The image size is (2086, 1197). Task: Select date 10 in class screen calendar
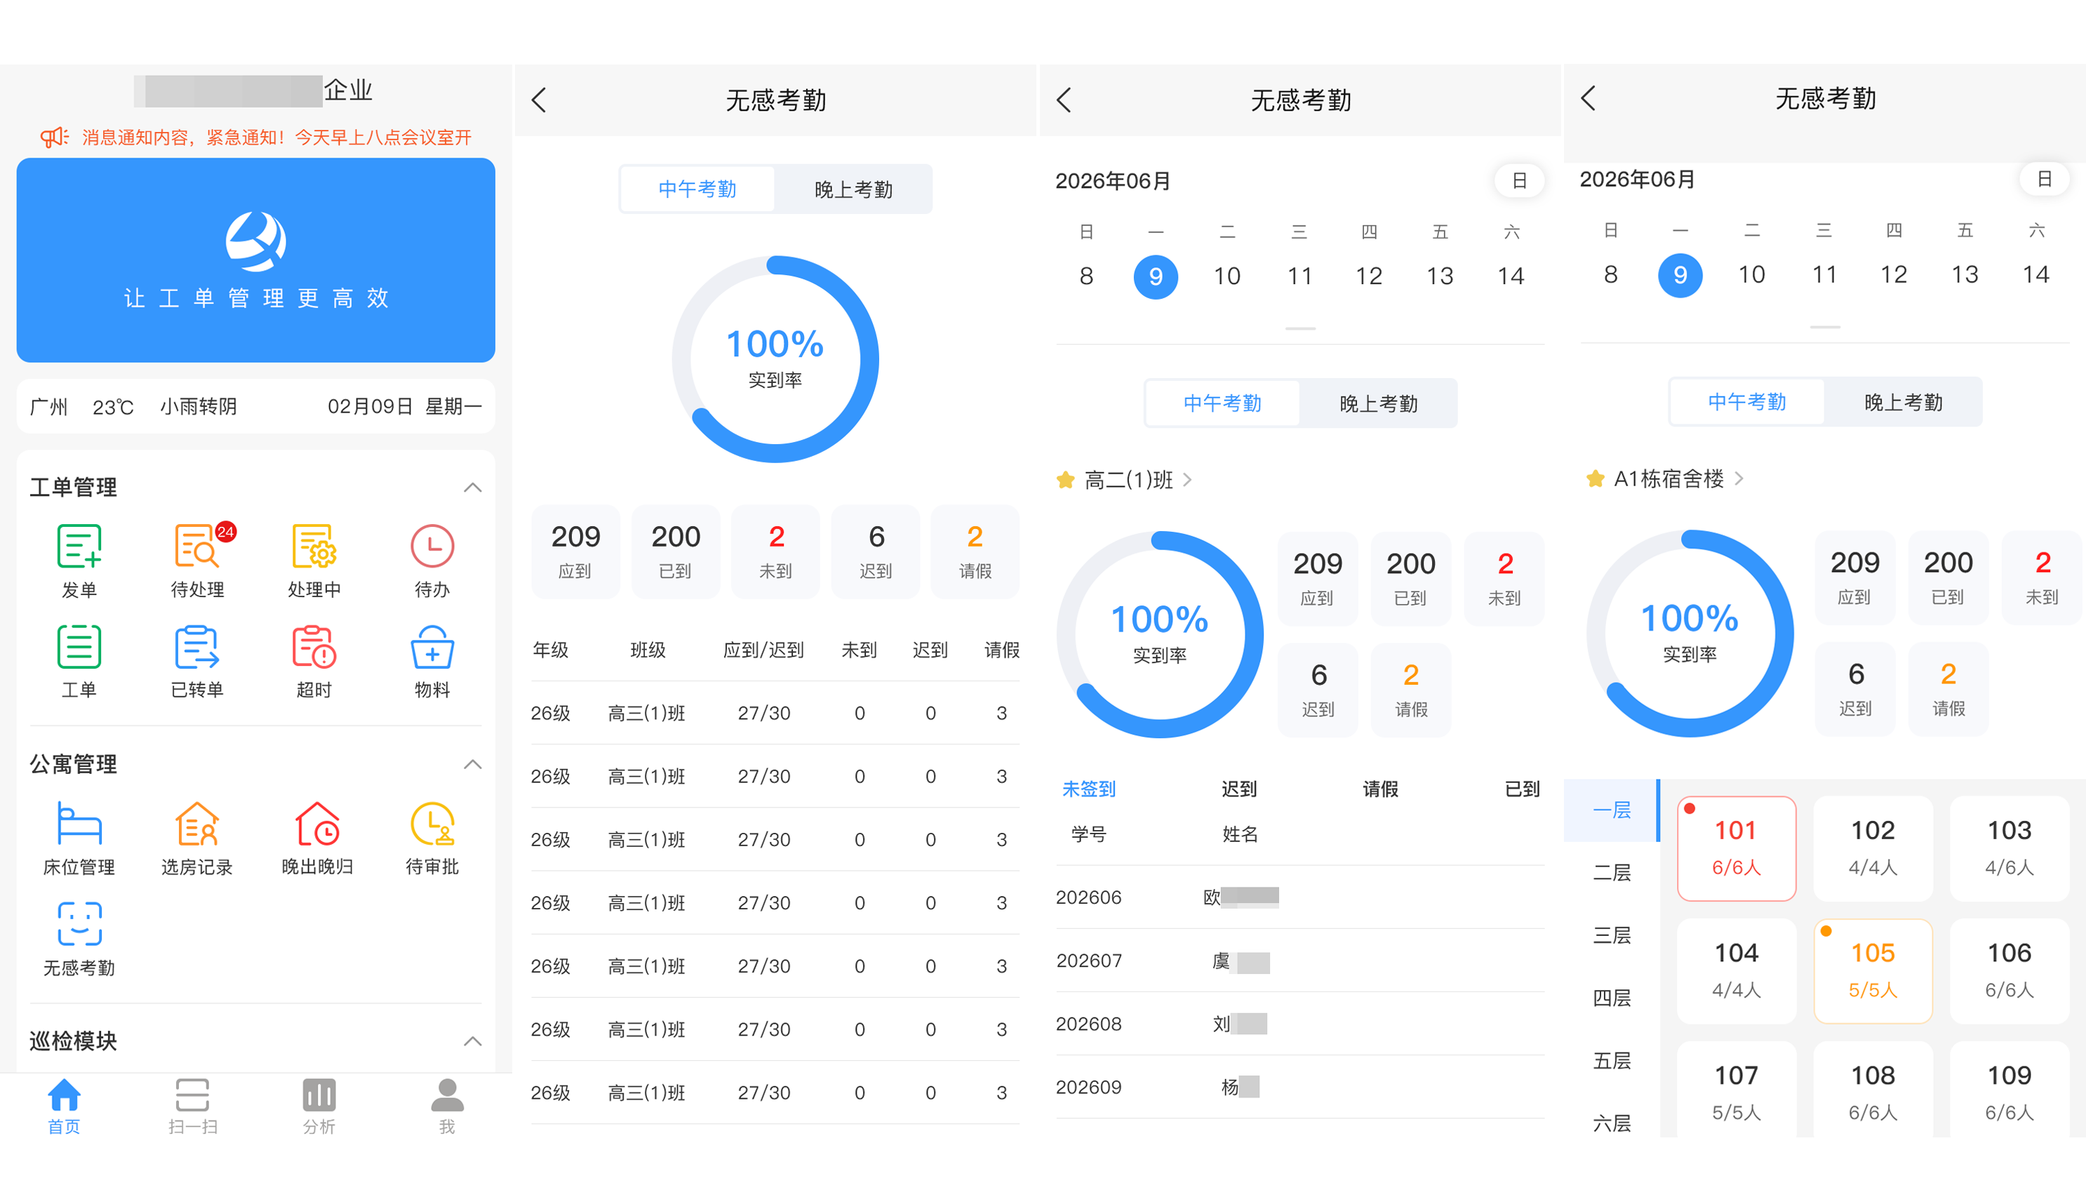1227,276
